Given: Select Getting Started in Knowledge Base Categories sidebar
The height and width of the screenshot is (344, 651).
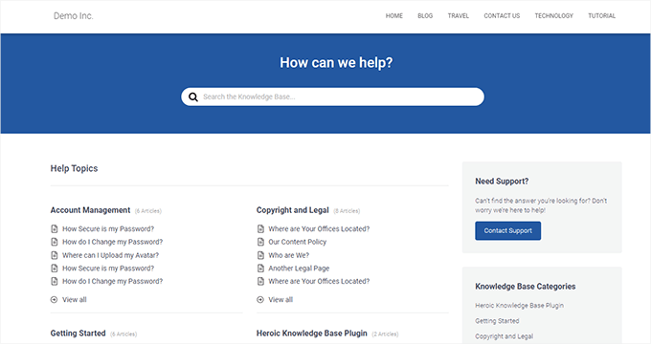Looking at the screenshot, I should (x=497, y=321).
